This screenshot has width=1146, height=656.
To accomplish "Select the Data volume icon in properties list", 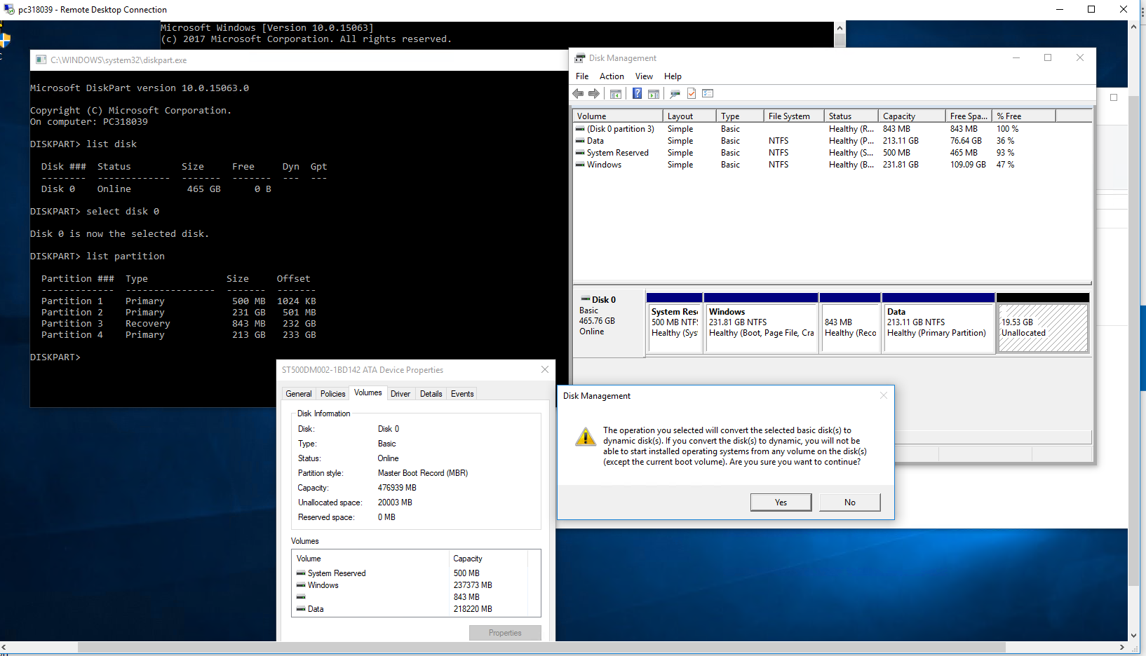I will click(301, 609).
